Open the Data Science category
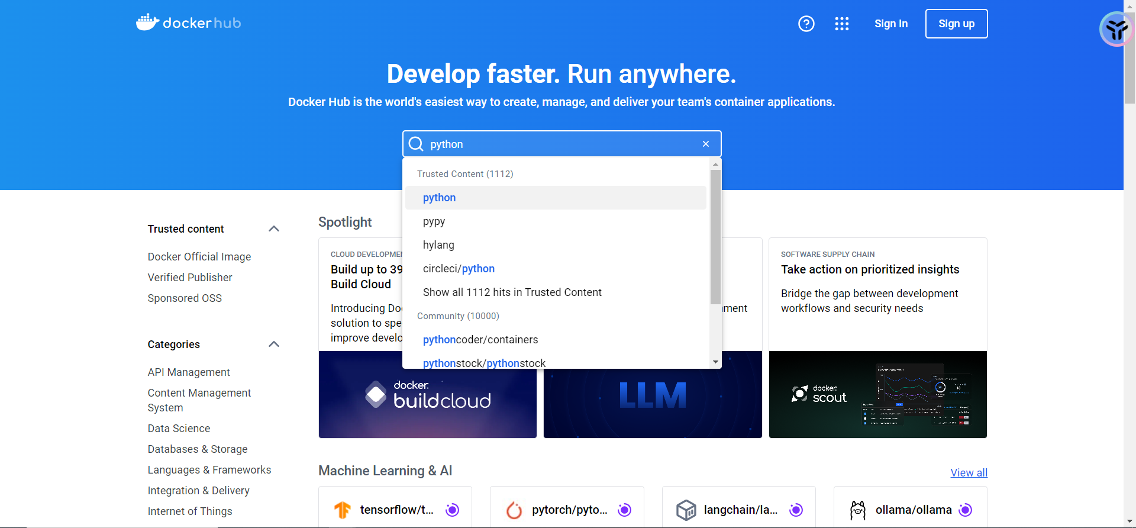Screen dimensions: 1136x528 [179, 429]
